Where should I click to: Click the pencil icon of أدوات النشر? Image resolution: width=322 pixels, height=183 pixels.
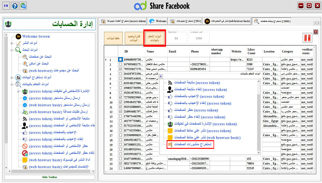[18, 43]
